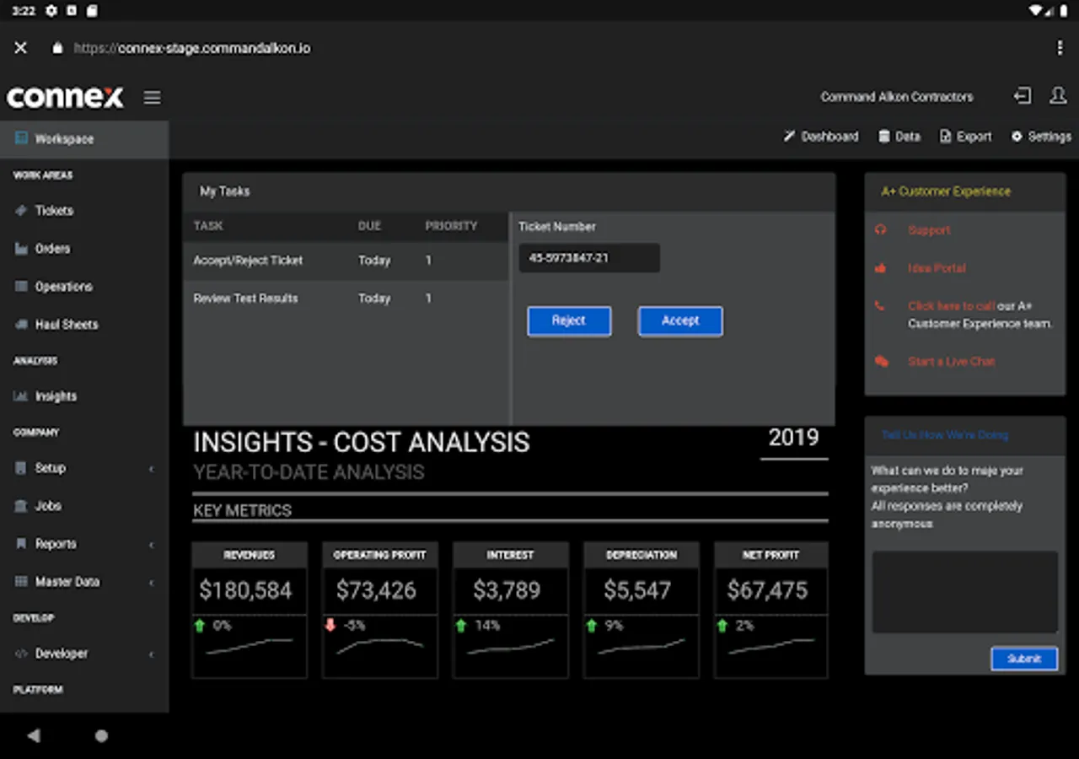The width and height of the screenshot is (1079, 759).
Task: Click the Reject button for the ticket
Action: click(569, 321)
